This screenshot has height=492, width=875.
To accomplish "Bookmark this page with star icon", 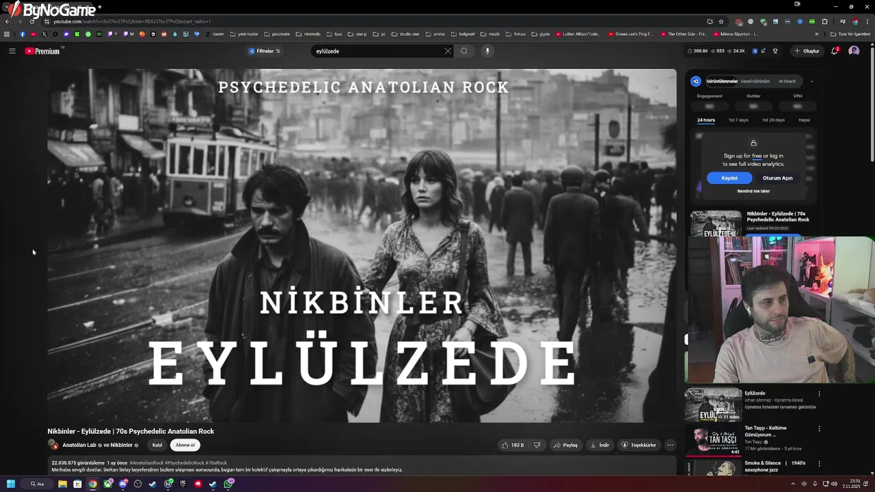I will pyautogui.click(x=721, y=21).
